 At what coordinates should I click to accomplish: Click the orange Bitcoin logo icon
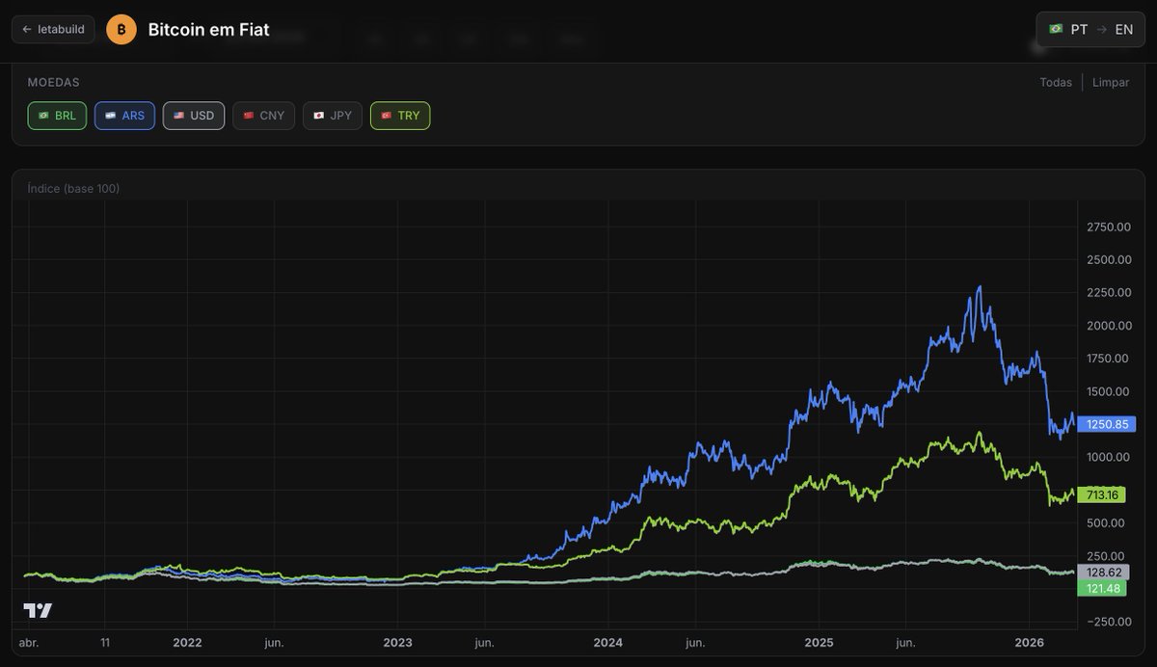coord(121,29)
